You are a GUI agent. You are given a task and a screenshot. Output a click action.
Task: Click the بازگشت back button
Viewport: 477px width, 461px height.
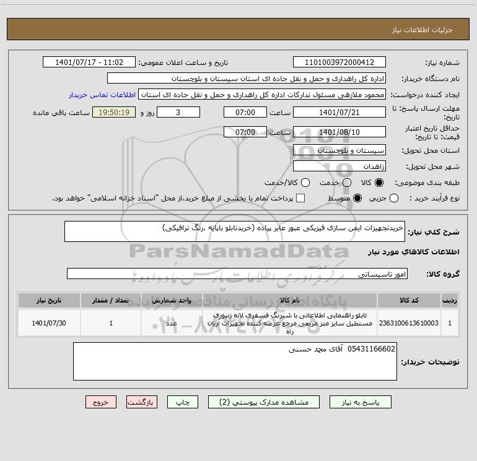[142, 402]
